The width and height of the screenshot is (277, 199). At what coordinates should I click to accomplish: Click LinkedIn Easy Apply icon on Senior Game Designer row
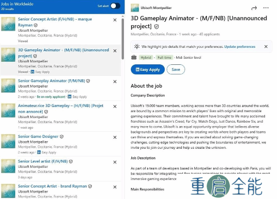pyautogui.click(x=39, y=152)
